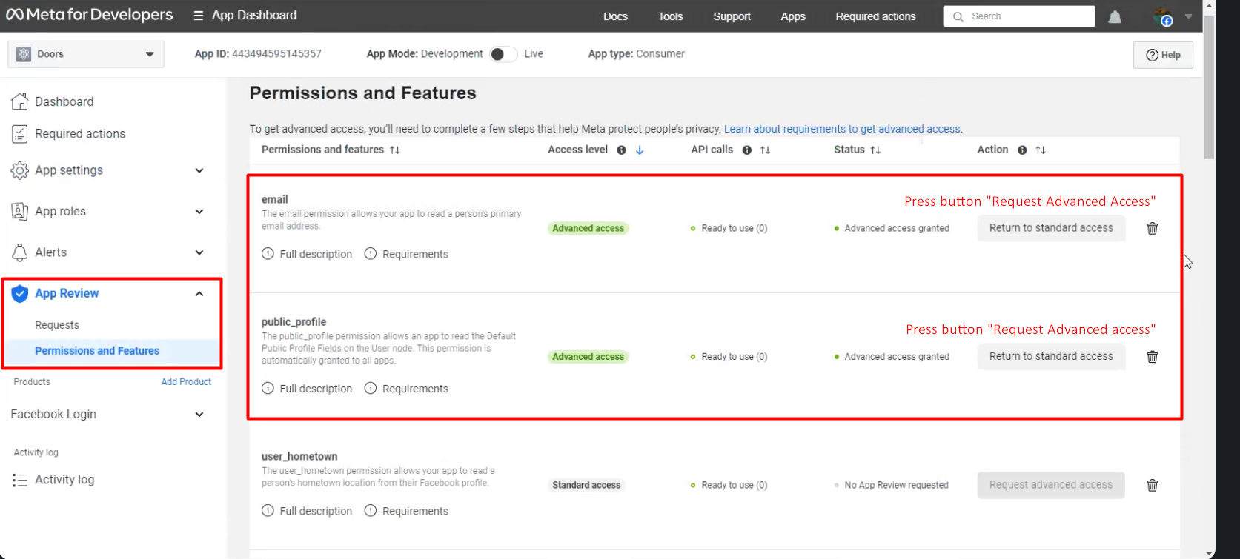Click the notifications bell icon

(1115, 16)
